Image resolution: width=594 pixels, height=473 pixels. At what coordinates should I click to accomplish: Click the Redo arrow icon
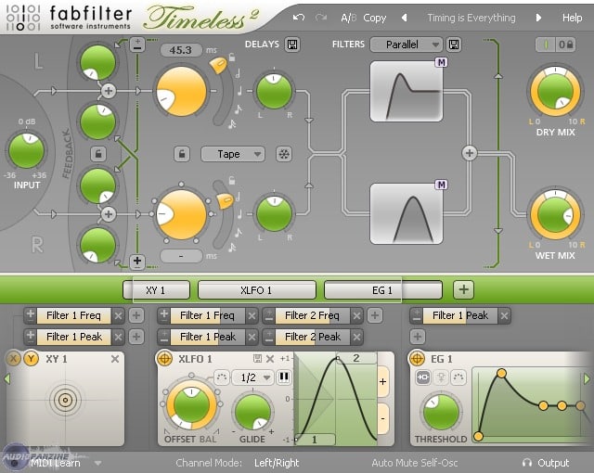tap(321, 18)
